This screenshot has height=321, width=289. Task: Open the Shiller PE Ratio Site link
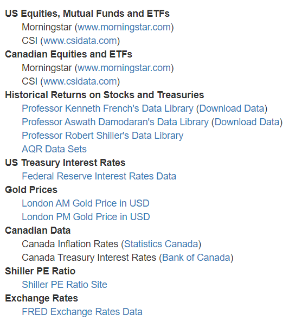[65, 285]
